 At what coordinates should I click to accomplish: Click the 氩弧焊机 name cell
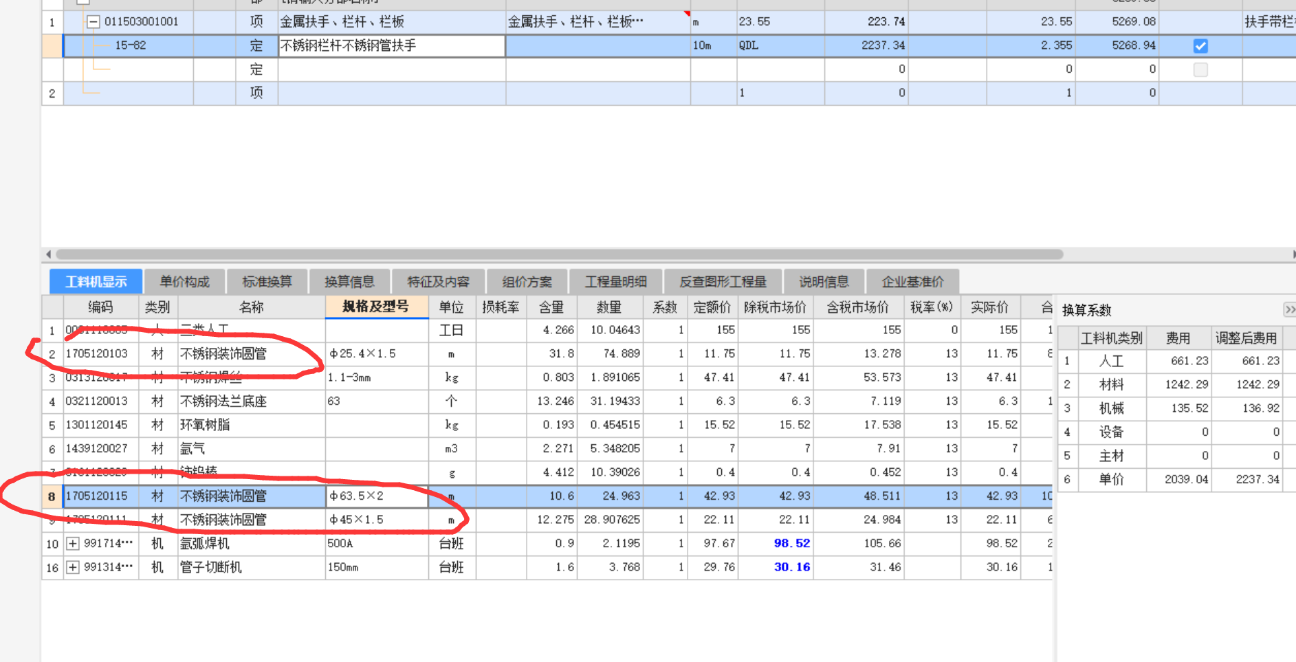[x=251, y=544]
